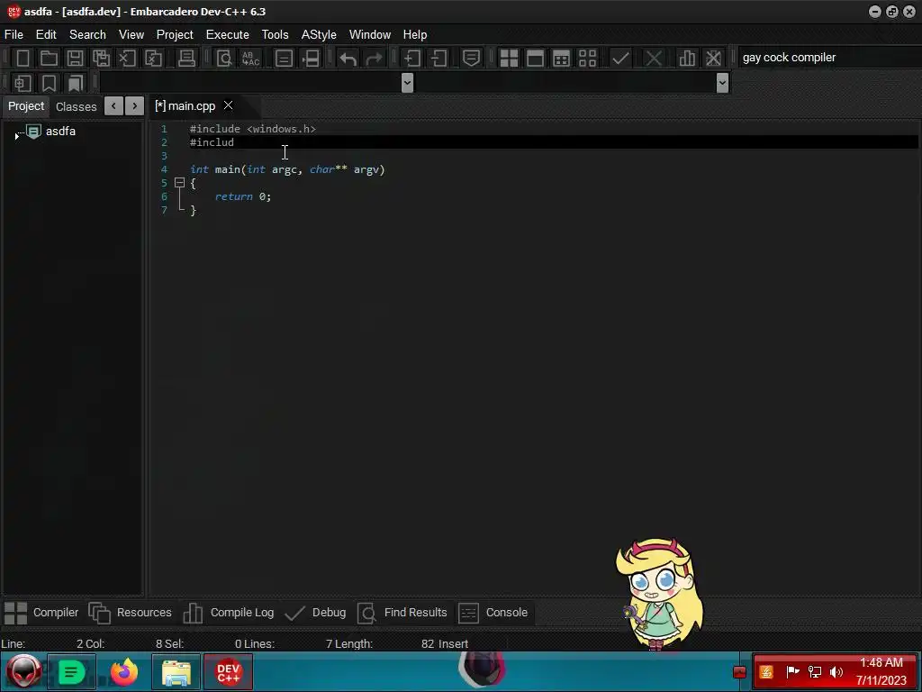Open the Search menu
Image resolution: width=922 pixels, height=692 pixels.
pos(87,35)
